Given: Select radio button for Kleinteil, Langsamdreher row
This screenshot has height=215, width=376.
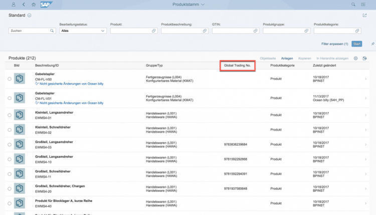Looking at the screenshot, I should (x=10, y=115).
